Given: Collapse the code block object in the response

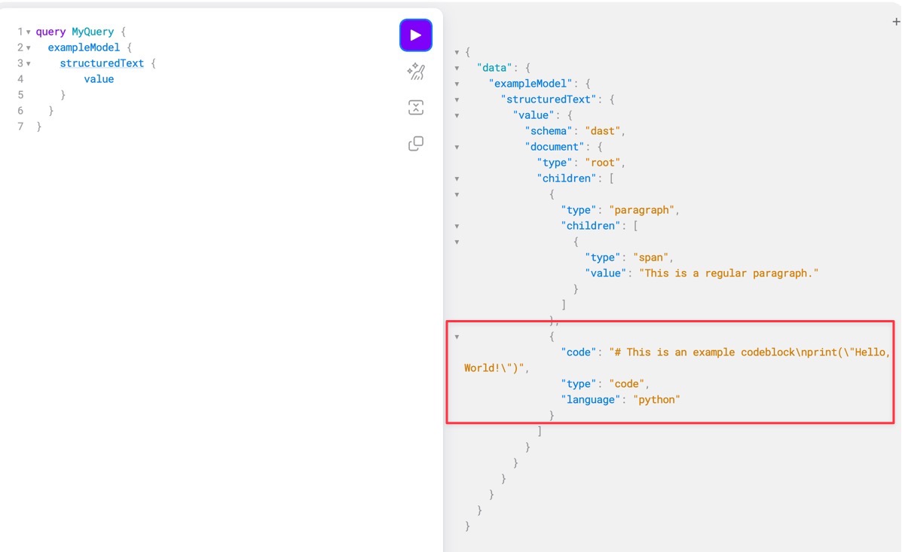Looking at the screenshot, I should [x=457, y=337].
